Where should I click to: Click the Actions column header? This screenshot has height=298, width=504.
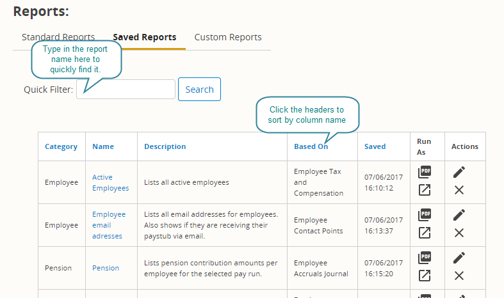(465, 146)
